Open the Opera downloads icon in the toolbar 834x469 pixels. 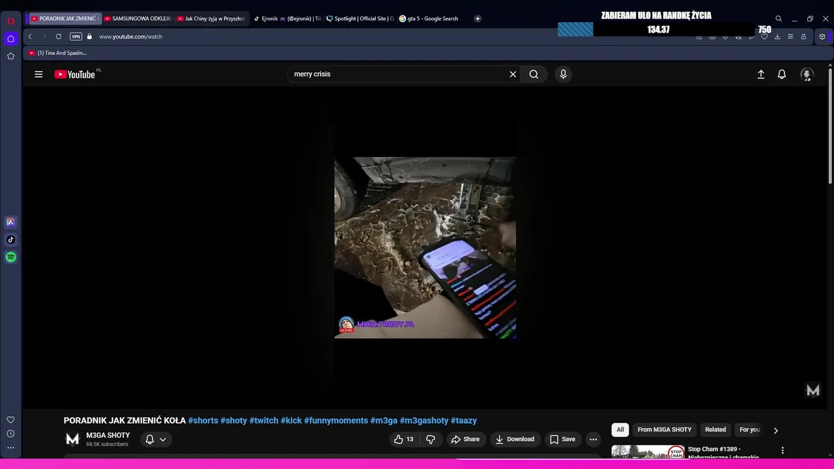coord(777,36)
